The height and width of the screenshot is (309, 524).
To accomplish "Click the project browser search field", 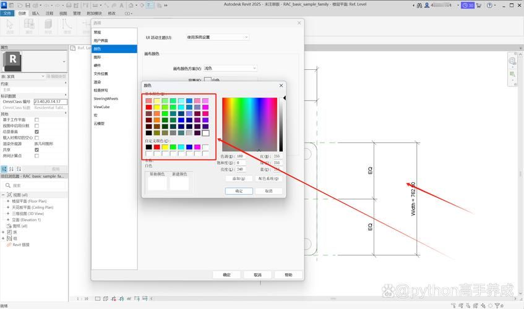I will [x=35, y=185].
